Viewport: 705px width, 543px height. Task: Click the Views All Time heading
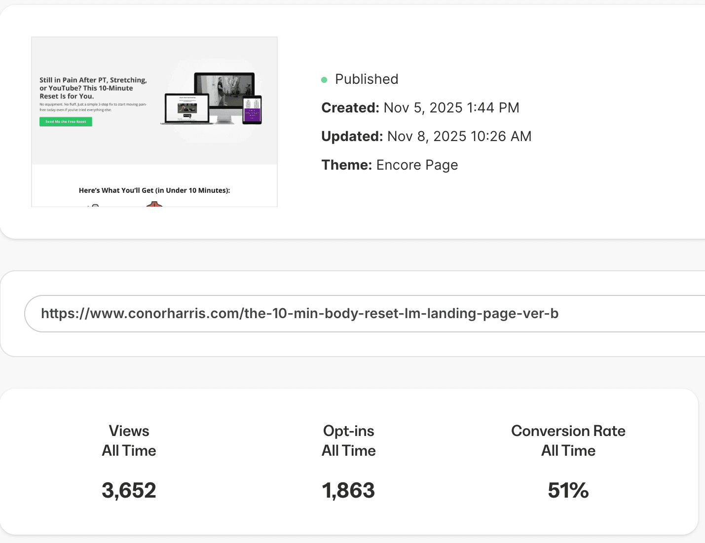pyautogui.click(x=129, y=440)
